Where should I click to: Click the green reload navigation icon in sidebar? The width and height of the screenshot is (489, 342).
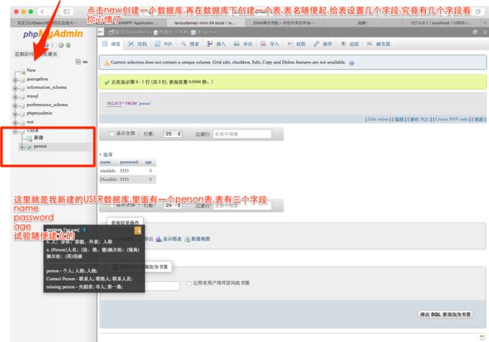pos(68,46)
